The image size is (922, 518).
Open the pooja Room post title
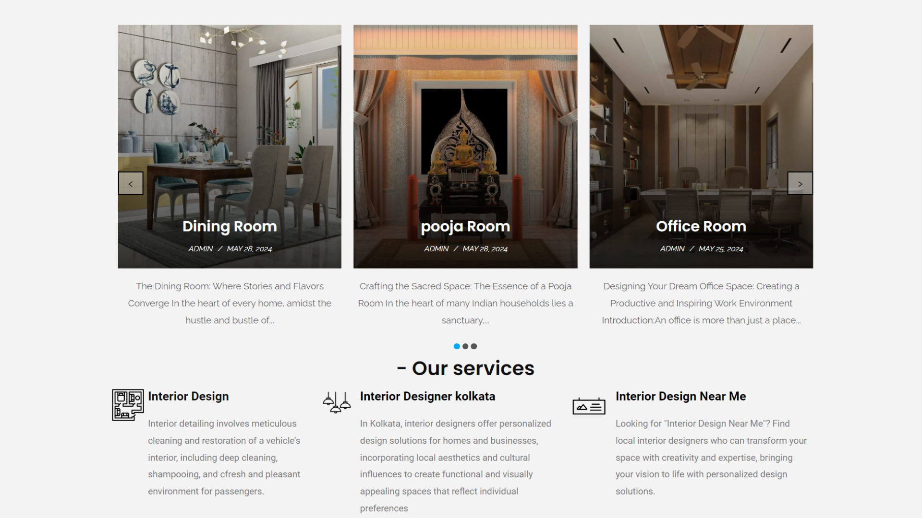[465, 226]
